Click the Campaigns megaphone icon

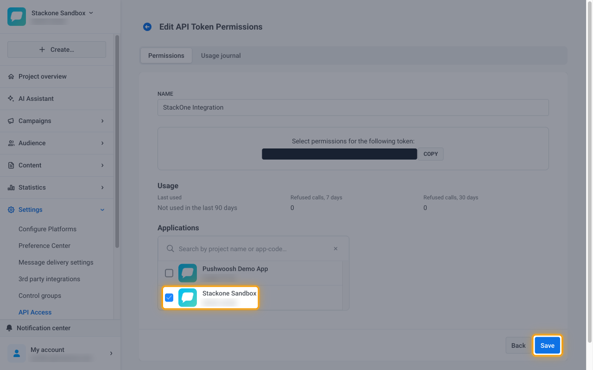[x=11, y=121]
